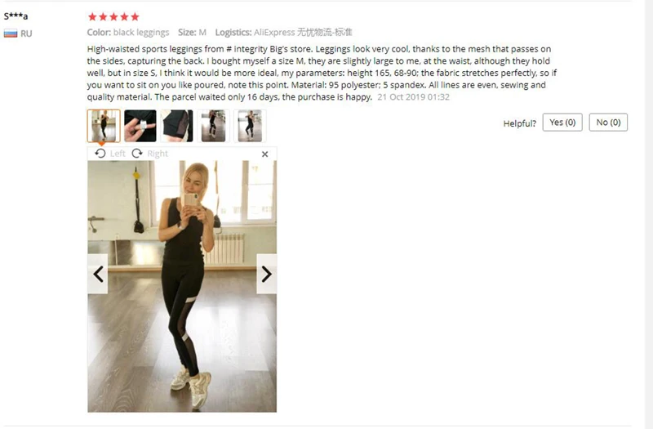Image resolution: width=653 pixels, height=429 pixels.
Task: Click the Russian flag icon beside RU
Action: point(11,34)
